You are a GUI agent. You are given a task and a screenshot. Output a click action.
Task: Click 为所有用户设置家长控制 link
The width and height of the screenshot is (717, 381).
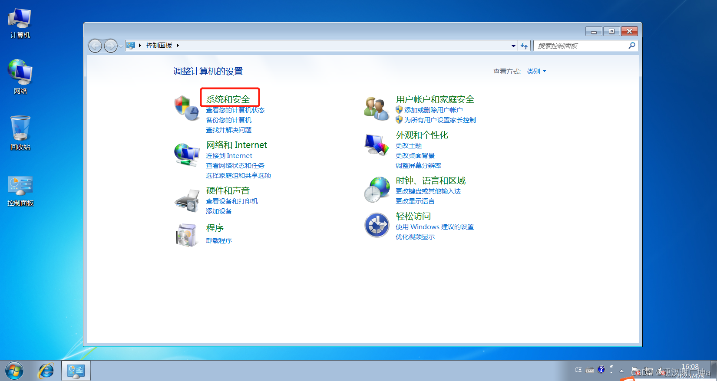[x=440, y=120]
